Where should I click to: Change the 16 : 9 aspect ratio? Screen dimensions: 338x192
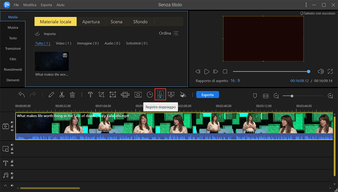tap(235, 81)
